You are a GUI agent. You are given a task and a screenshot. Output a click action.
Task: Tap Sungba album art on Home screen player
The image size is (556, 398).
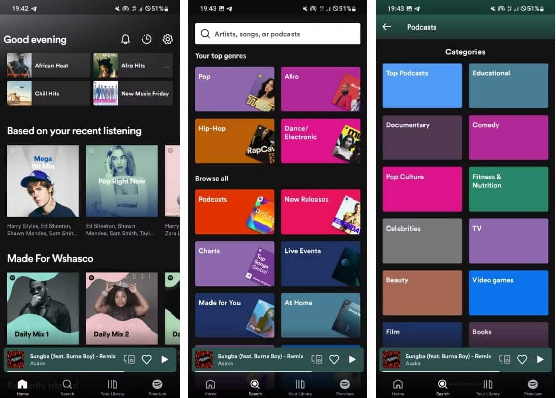[16, 359]
